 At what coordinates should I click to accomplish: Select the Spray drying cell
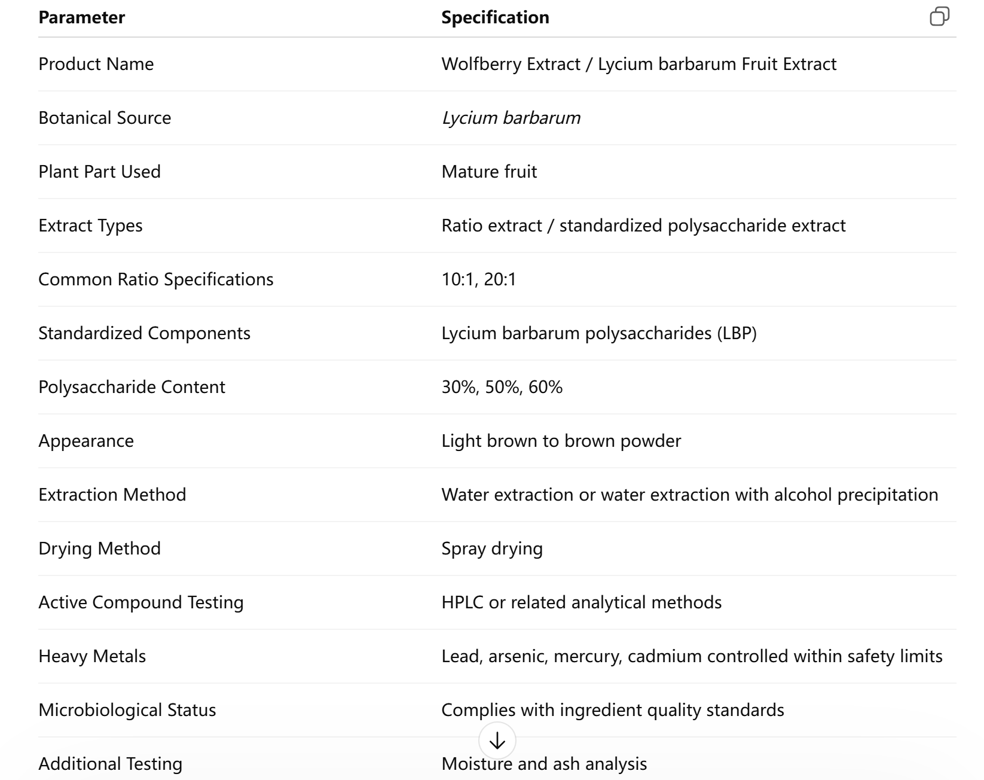[x=491, y=549]
